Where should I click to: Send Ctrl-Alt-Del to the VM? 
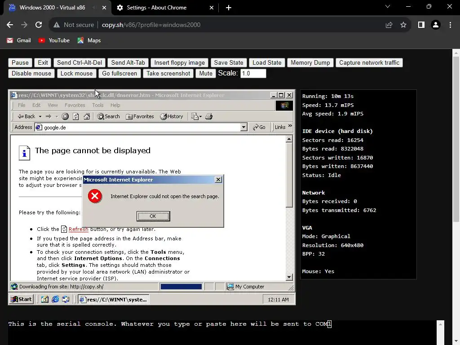point(80,63)
